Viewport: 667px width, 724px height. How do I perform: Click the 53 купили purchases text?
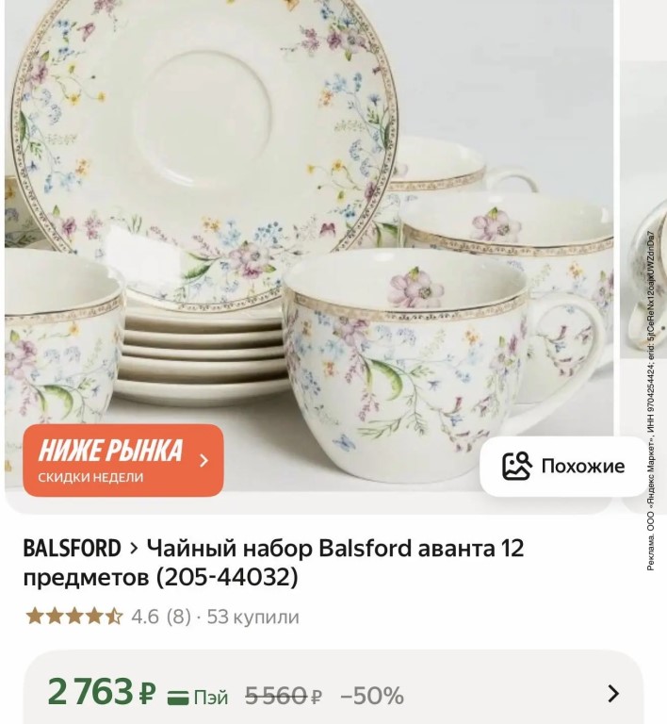pos(252,617)
